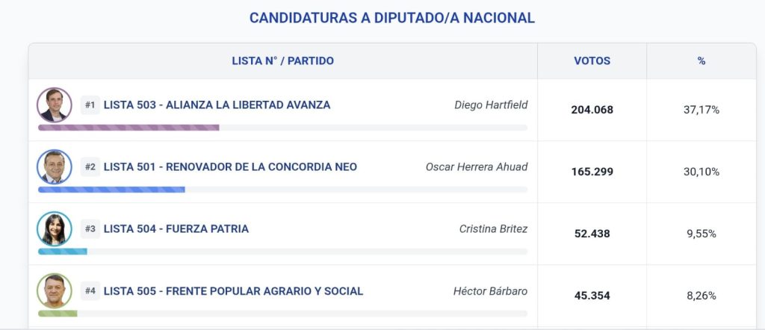765x330 pixels.
Task: Click the Lista N° / Partido column header
Action: click(282, 61)
